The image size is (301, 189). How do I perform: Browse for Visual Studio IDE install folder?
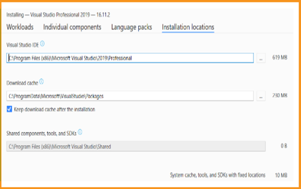(261, 58)
